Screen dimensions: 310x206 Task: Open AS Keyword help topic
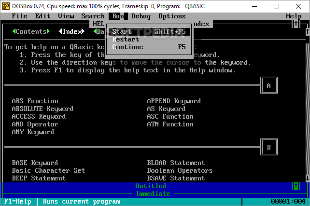(166, 109)
